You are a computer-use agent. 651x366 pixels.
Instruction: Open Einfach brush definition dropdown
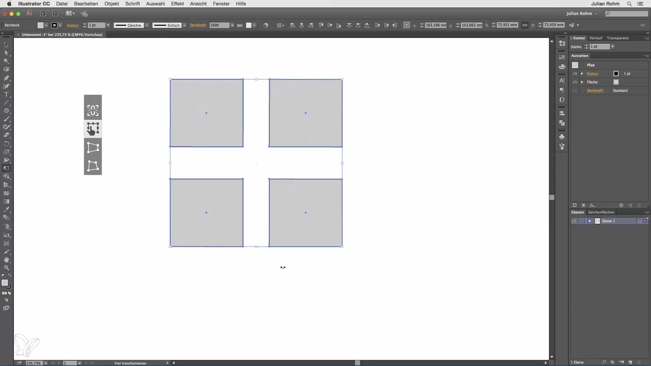click(x=184, y=25)
